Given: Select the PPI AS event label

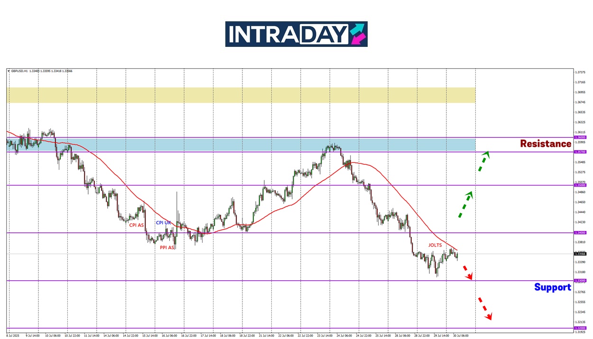Looking at the screenshot, I should (167, 247).
